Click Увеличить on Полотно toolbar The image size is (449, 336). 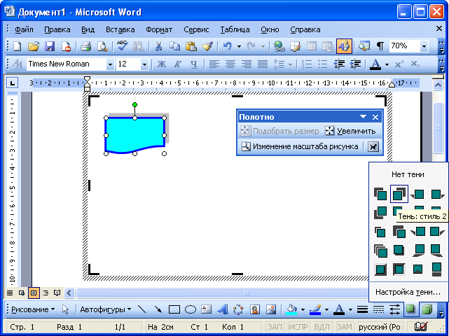pos(350,131)
